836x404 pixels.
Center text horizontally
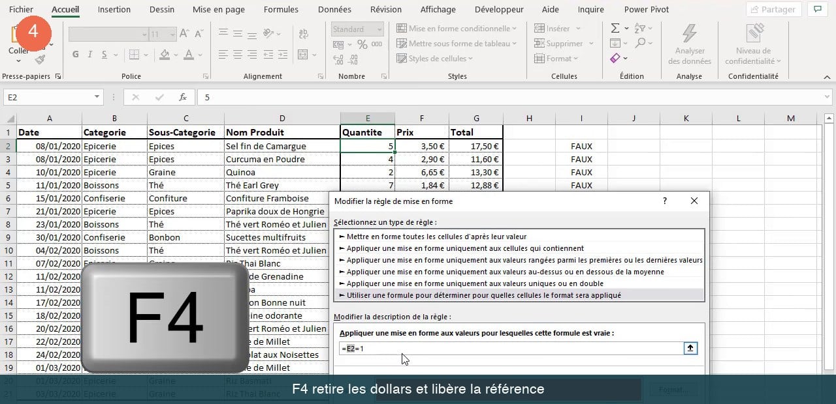(238, 55)
